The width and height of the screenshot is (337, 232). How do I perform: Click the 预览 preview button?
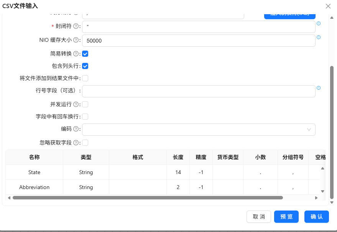pos(286,217)
